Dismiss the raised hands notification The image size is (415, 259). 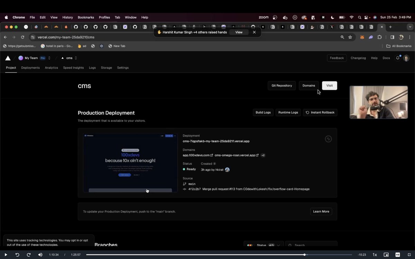click(254, 32)
